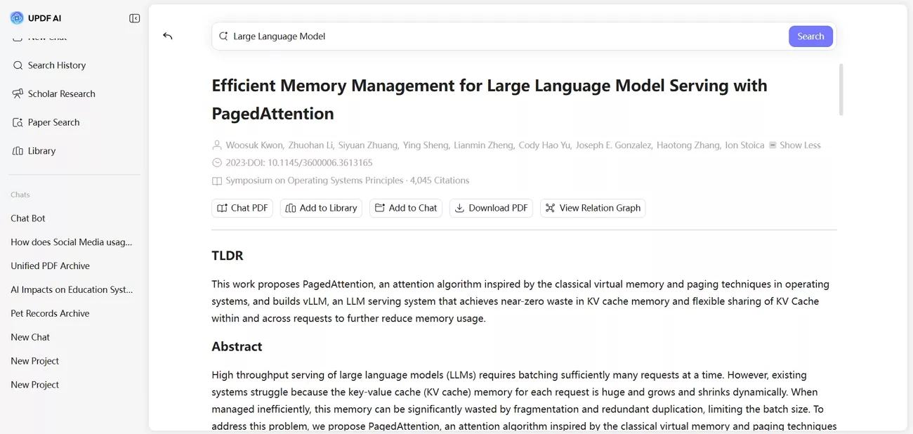Click the Symposium on Operating Systems Principles text
913x434 pixels.
tap(314, 180)
